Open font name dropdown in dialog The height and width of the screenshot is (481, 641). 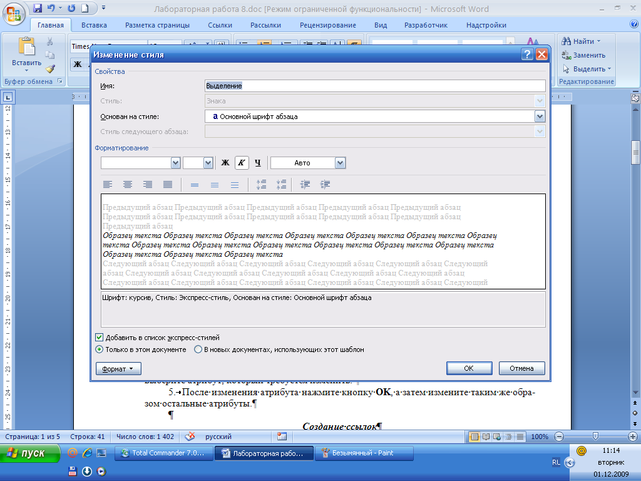click(175, 163)
